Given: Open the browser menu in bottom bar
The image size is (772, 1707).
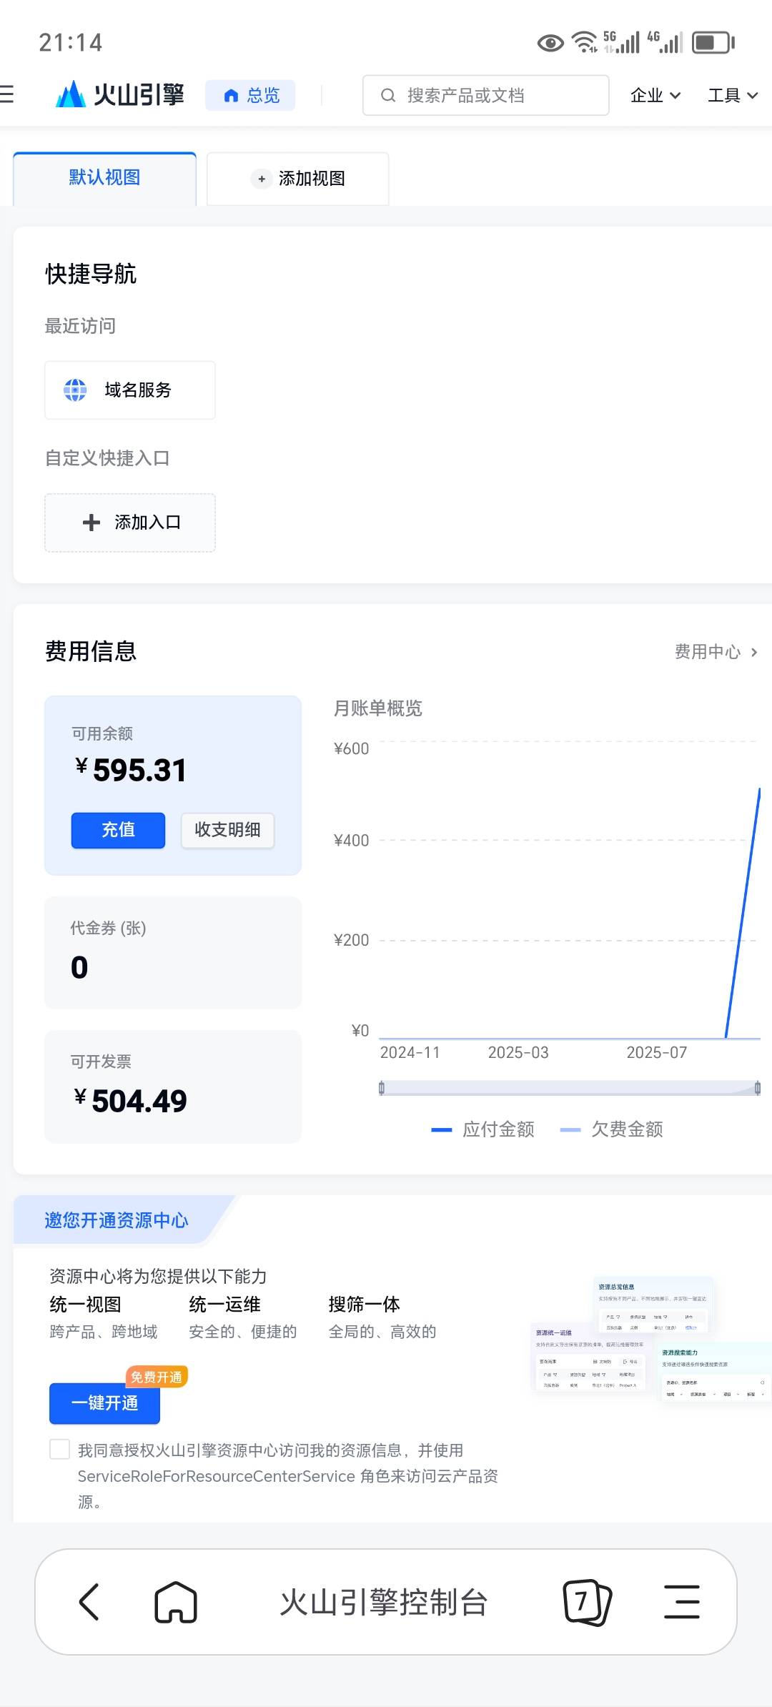Looking at the screenshot, I should pos(681,1601).
